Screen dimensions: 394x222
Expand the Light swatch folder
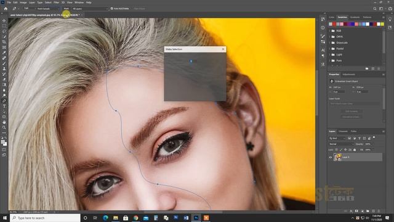click(330, 55)
